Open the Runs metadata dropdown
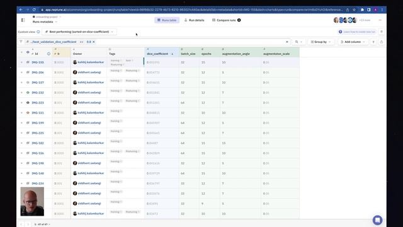Image resolution: width=403 pixels, height=227 pixels. [x=45, y=22]
